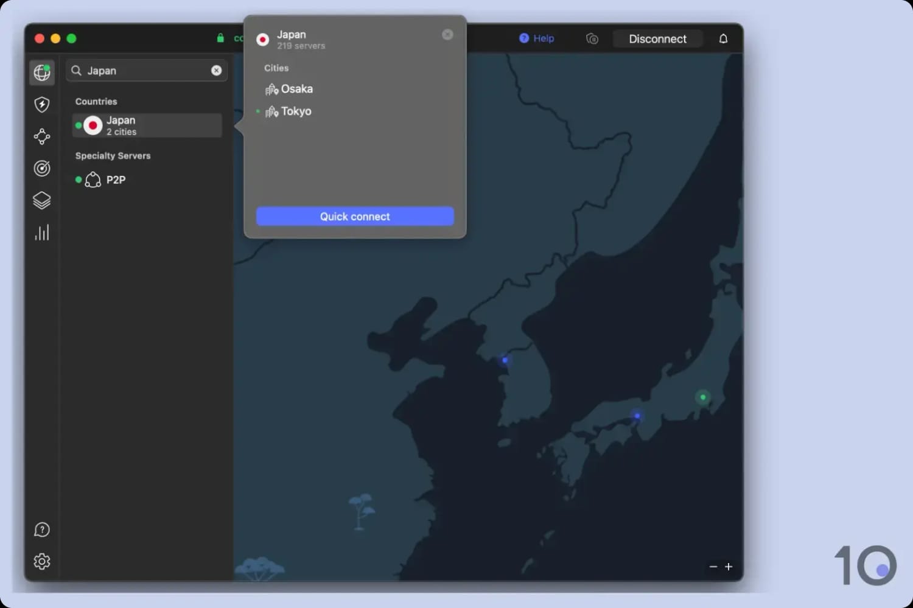Click the green Tokyo map marker

tap(703, 397)
